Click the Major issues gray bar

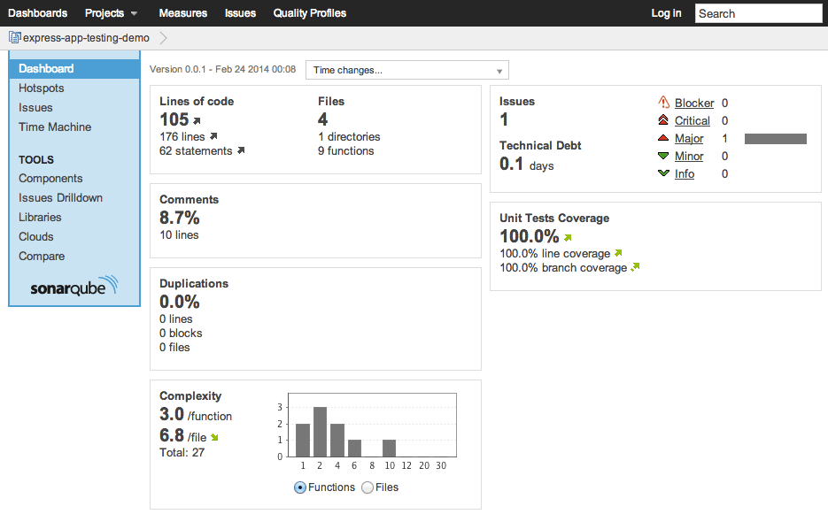tap(775, 139)
